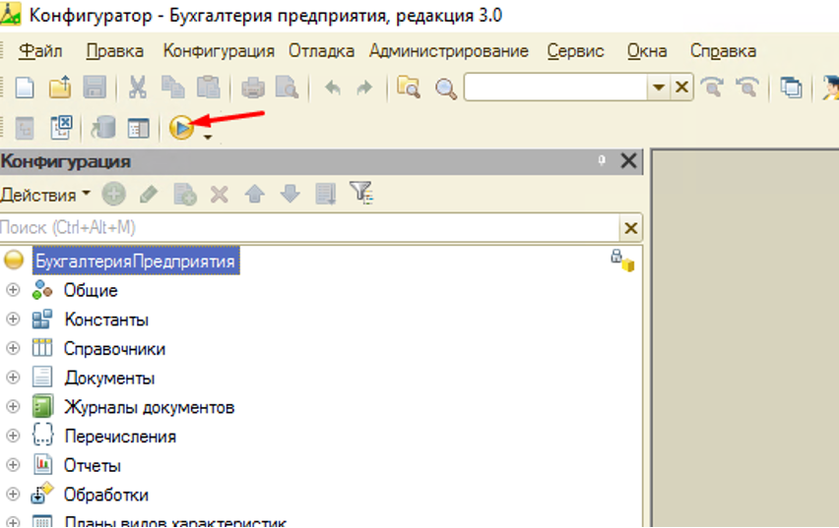Click the Open file folder icon
Screen dimensions: 839x528
(60, 88)
